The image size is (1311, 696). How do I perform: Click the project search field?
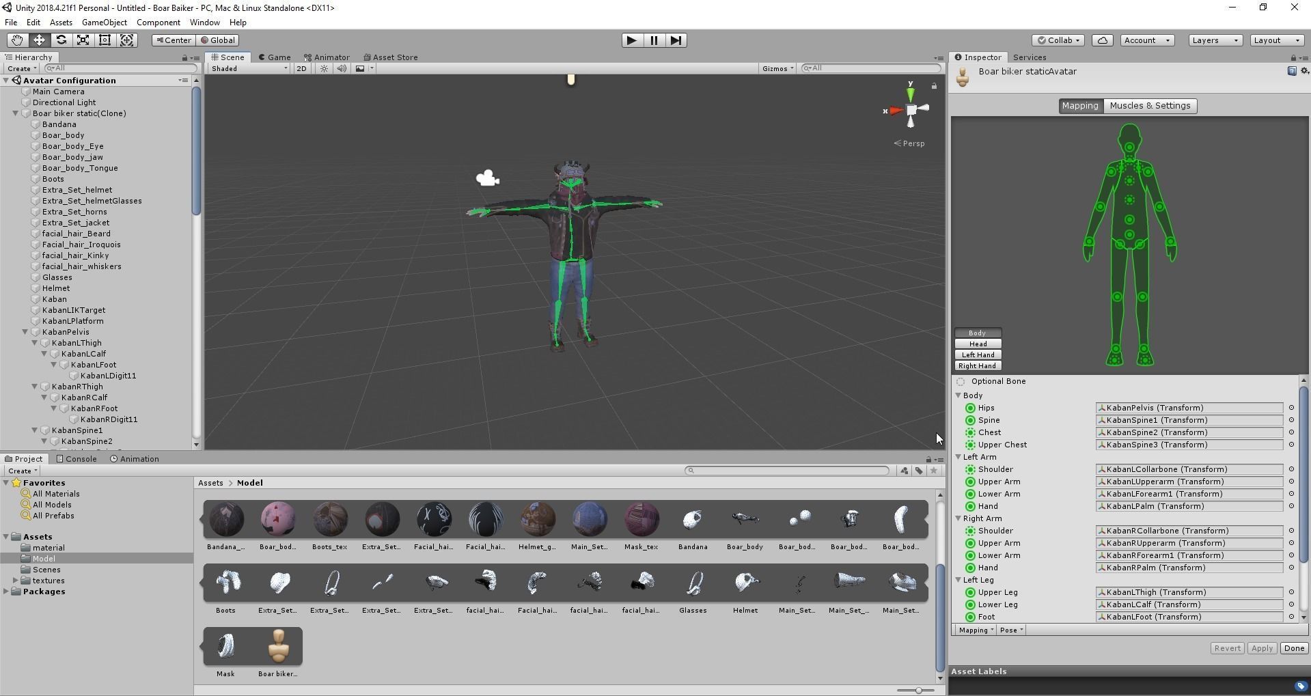(787, 471)
